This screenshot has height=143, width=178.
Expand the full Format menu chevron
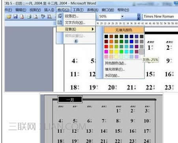[76, 41]
